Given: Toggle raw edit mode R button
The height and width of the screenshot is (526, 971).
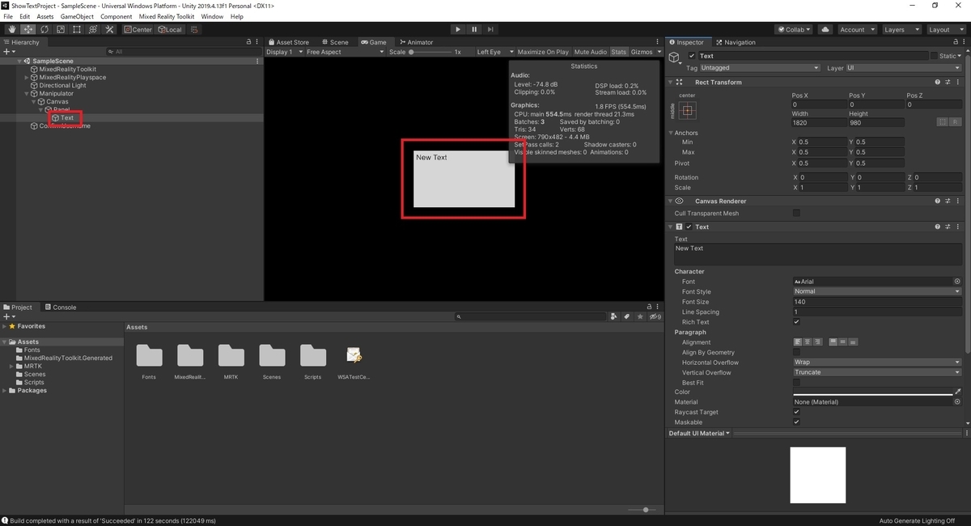Looking at the screenshot, I should pos(955,122).
